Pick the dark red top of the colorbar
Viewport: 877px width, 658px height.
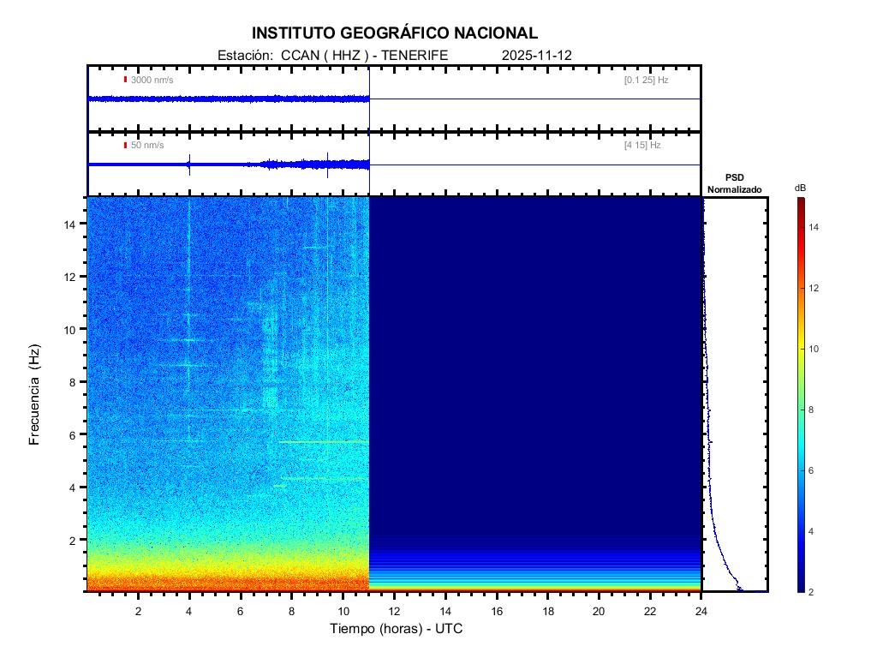800,201
